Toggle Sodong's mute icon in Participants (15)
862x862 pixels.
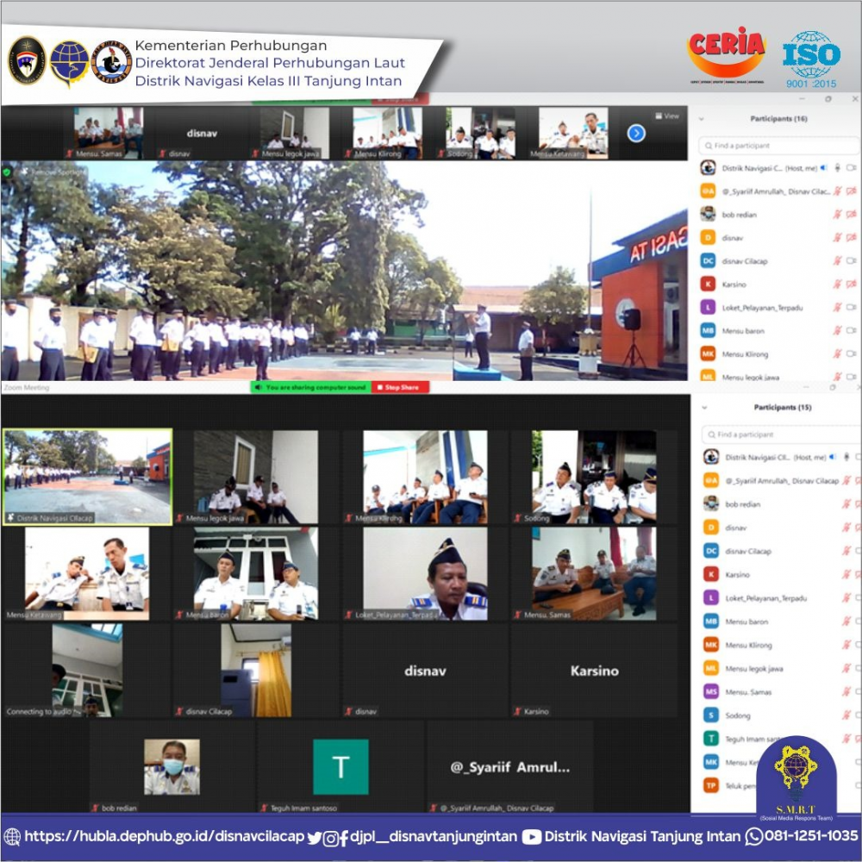tap(846, 715)
